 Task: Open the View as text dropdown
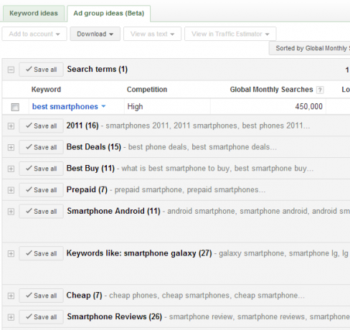(x=152, y=34)
